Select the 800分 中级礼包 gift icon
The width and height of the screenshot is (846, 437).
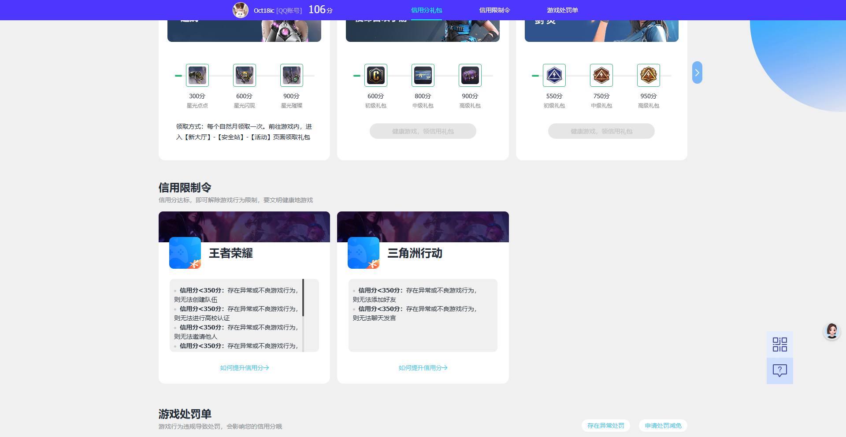[423, 75]
